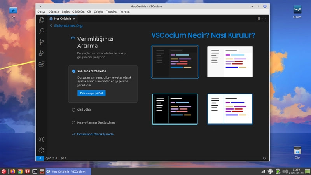The height and width of the screenshot is (175, 311).
Task: Select the light high contrast theme thumbnail
Action: 230,109
